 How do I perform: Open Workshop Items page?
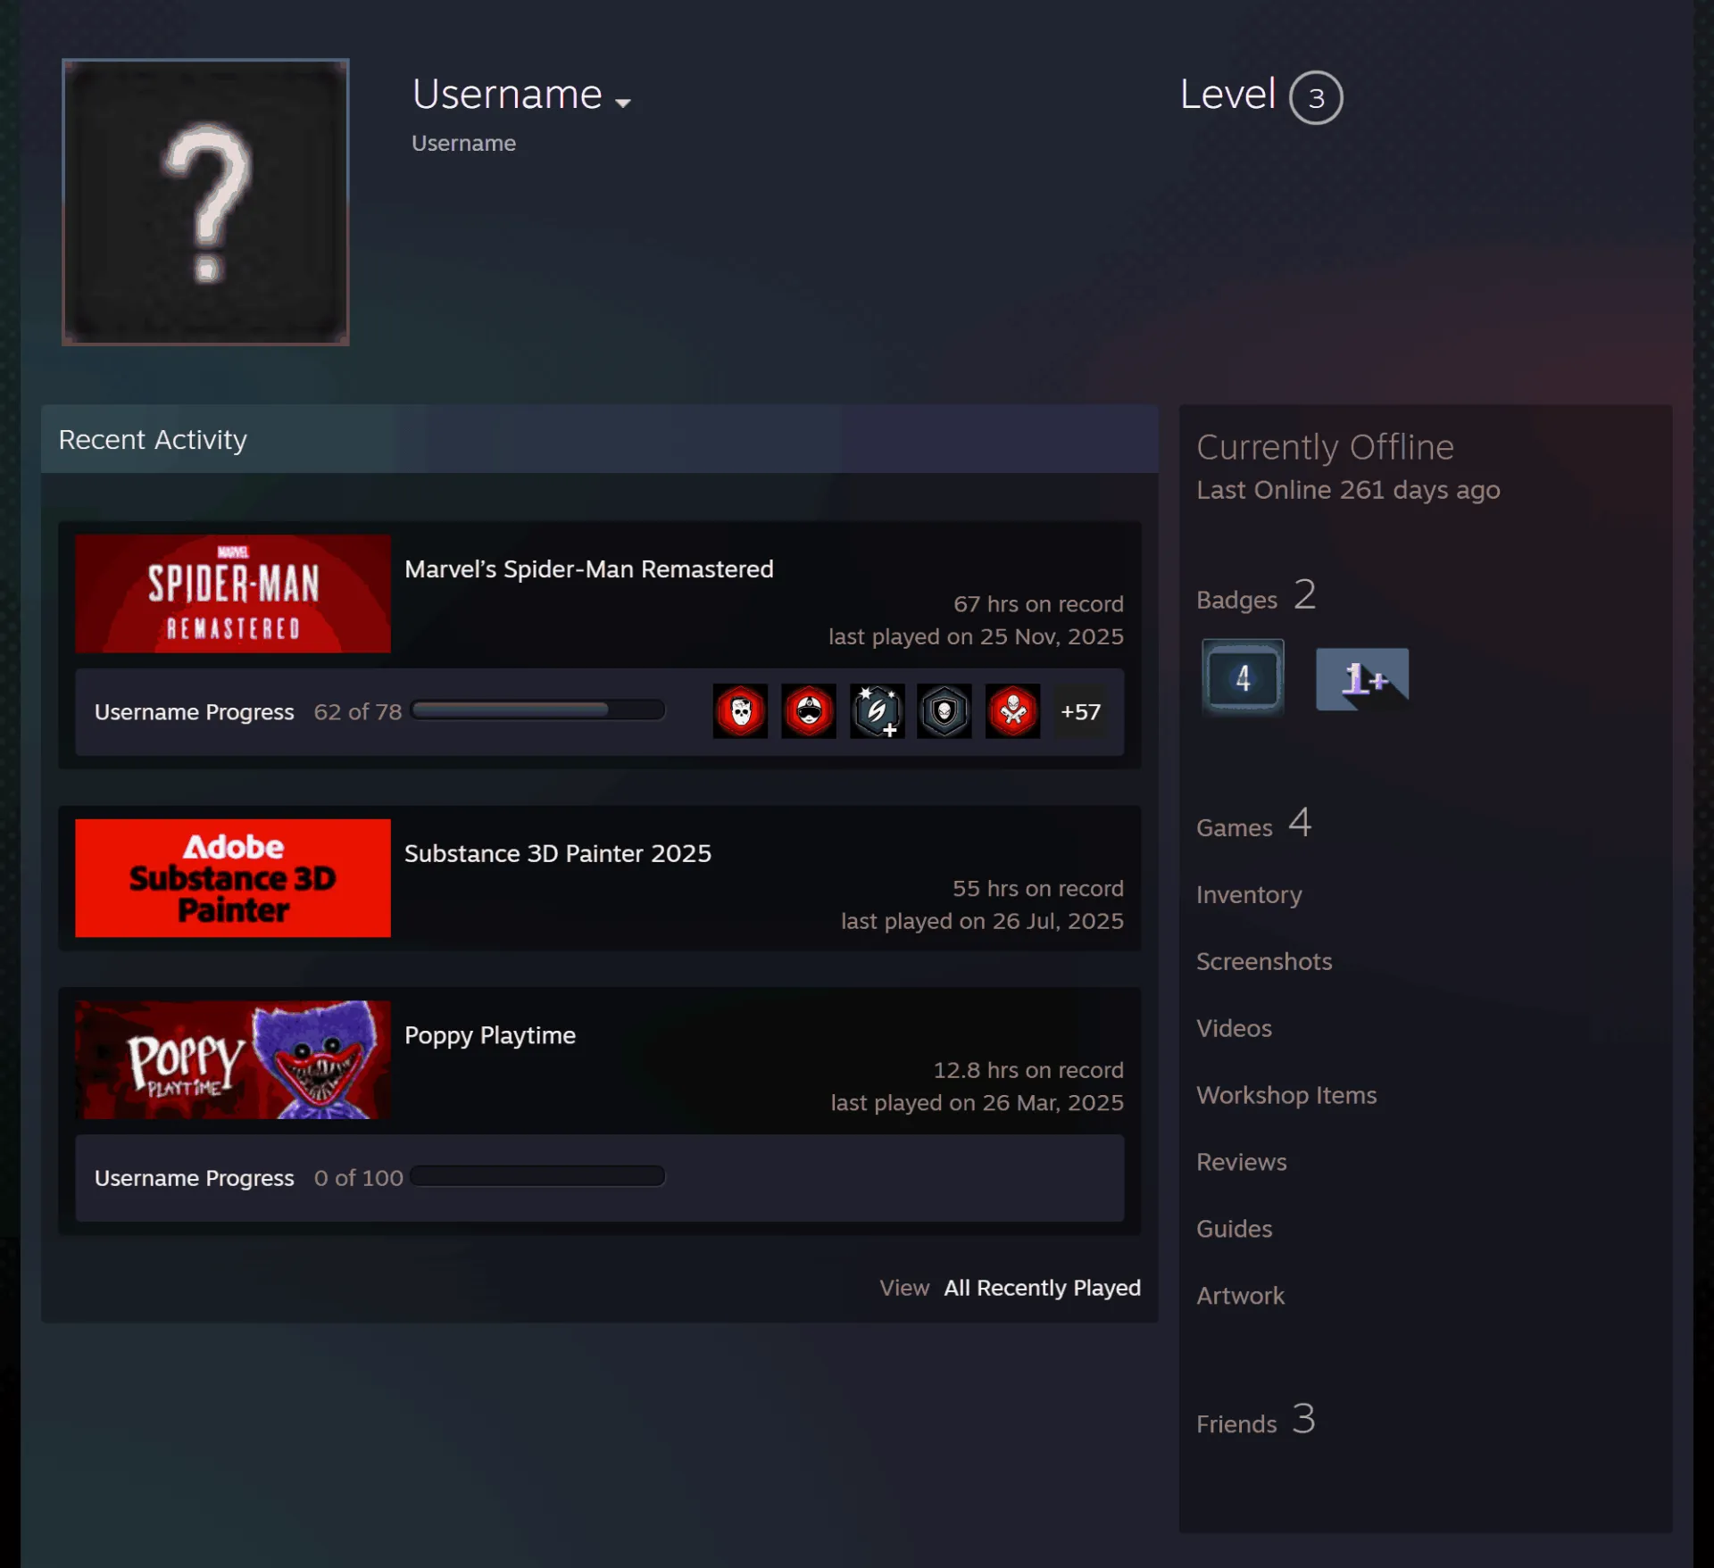click(x=1286, y=1095)
